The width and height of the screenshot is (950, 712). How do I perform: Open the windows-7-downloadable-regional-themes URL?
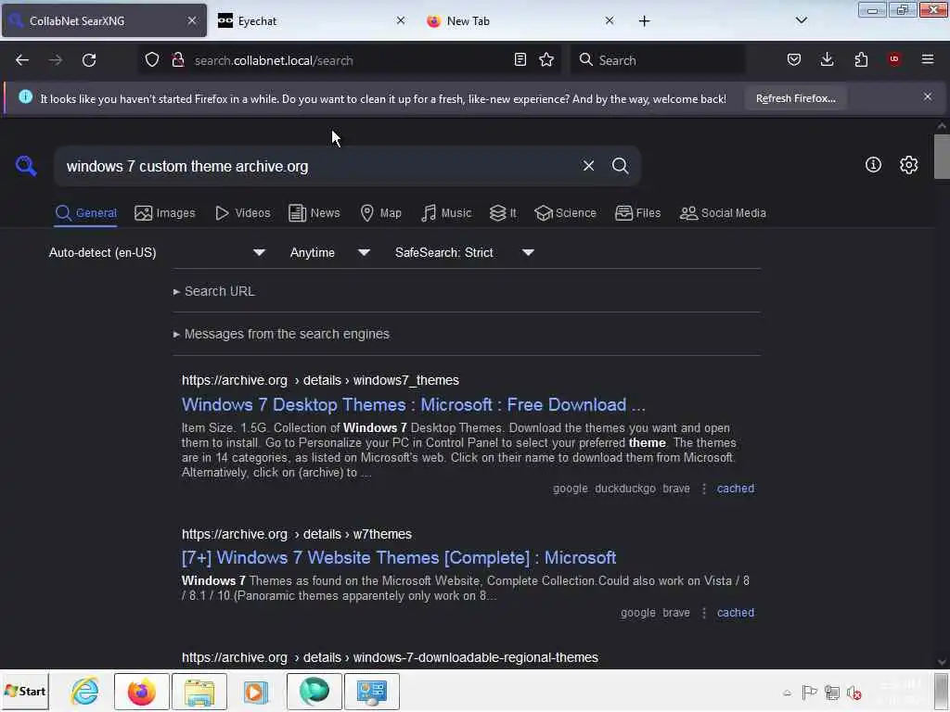click(x=391, y=657)
